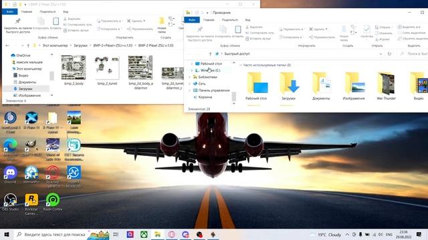This screenshot has width=428, height=240.
Task: Refresh the Быстрый доступ address bar
Action: click(x=389, y=54)
